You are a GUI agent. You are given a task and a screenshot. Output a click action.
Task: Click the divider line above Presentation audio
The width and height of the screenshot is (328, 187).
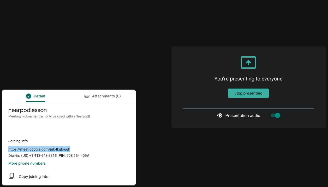[x=248, y=108]
